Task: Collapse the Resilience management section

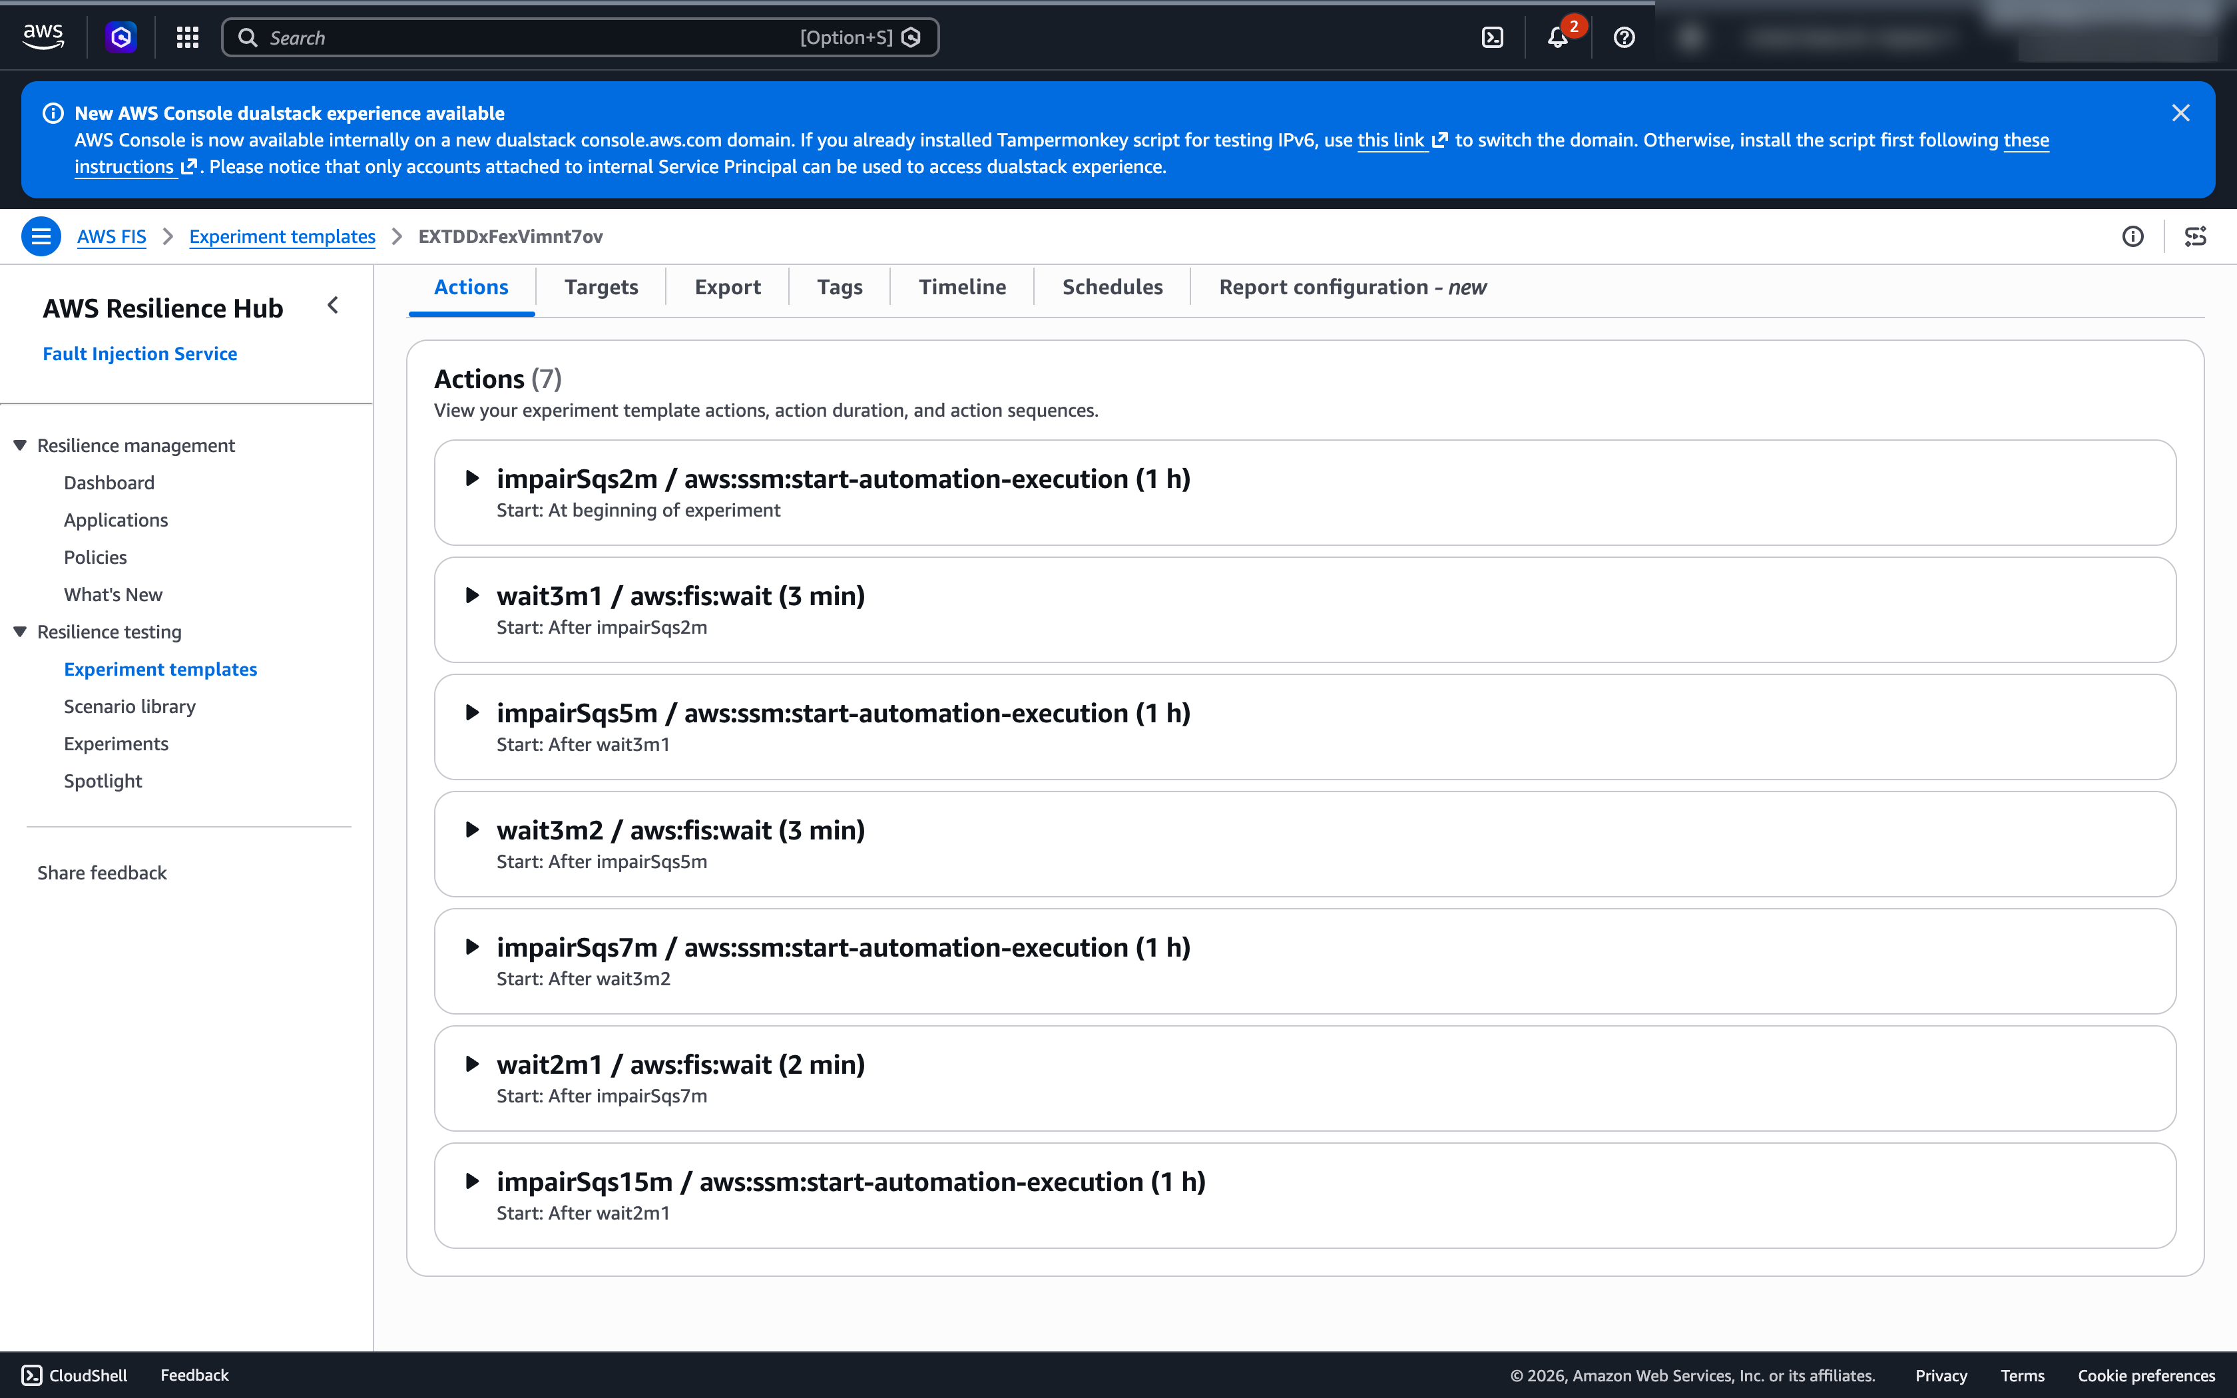Action: (x=21, y=445)
